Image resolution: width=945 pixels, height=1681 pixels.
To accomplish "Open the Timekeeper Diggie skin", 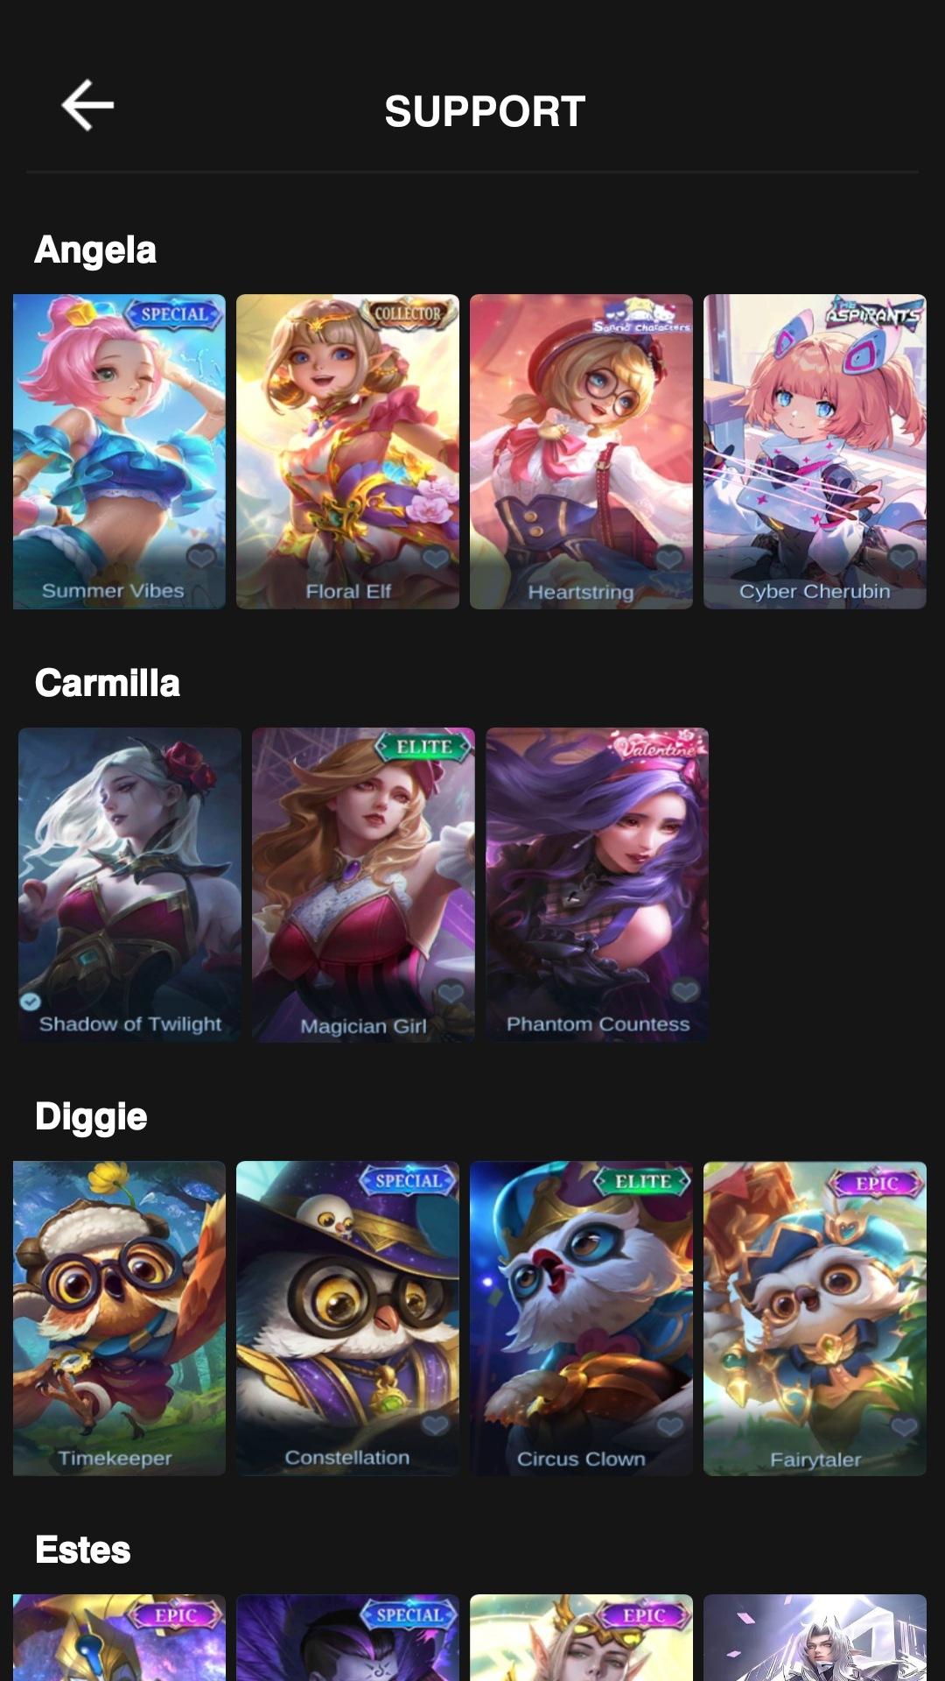I will 119,1318.
